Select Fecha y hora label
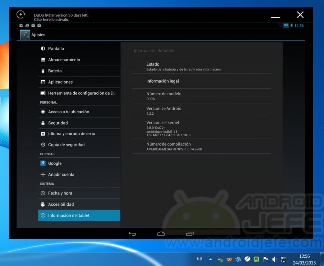Screen dimensions: 324x266 pos(60,193)
